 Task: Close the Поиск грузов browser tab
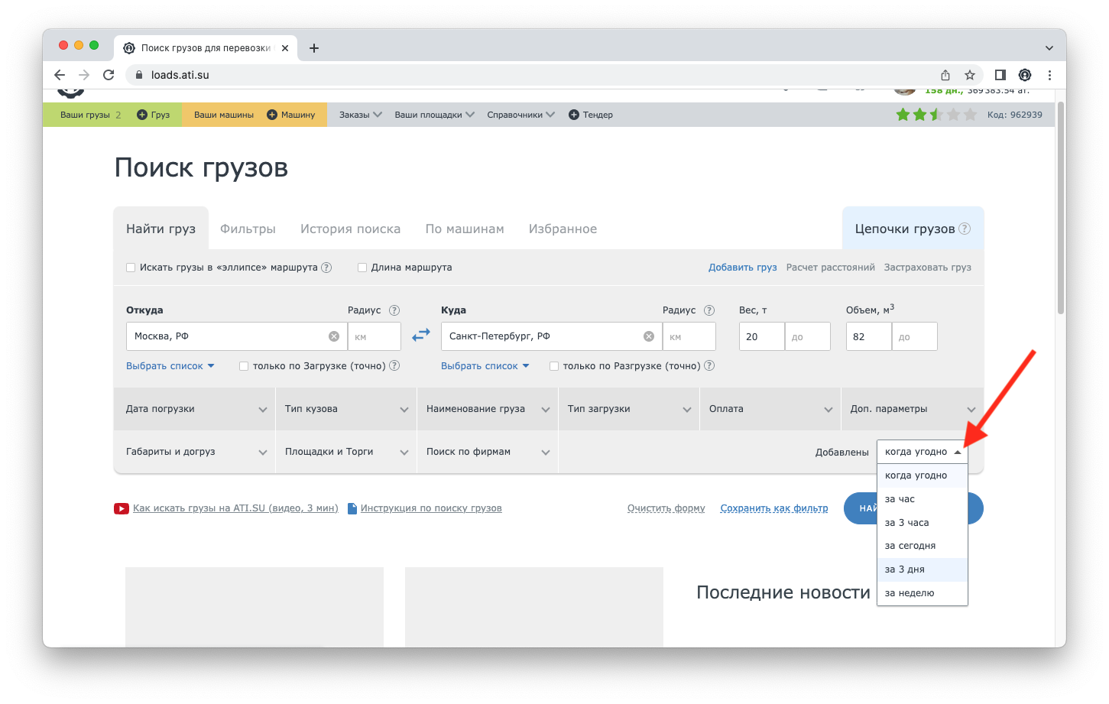(x=285, y=48)
